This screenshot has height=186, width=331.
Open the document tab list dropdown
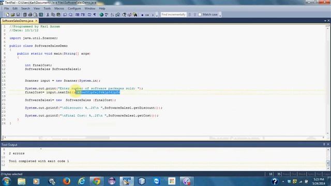click(325, 21)
